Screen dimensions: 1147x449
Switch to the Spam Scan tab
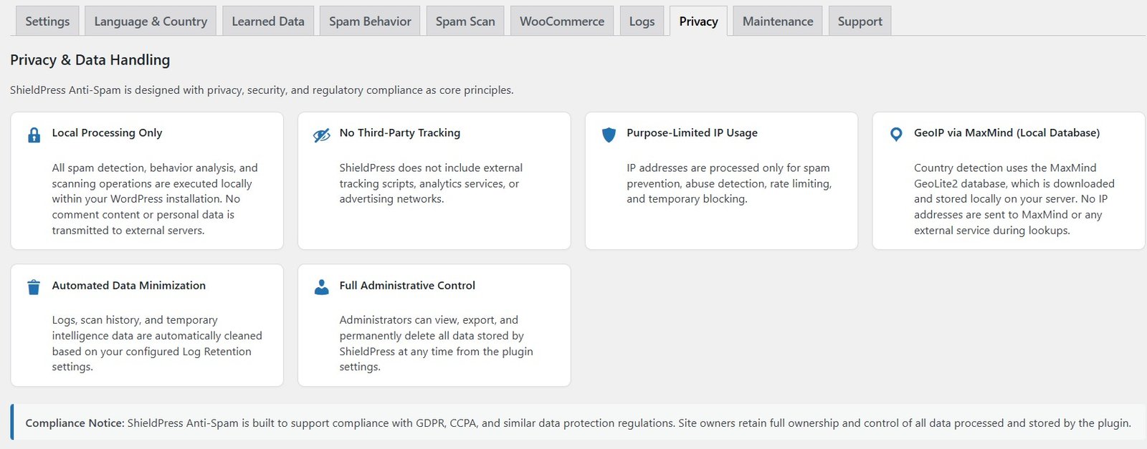(465, 21)
